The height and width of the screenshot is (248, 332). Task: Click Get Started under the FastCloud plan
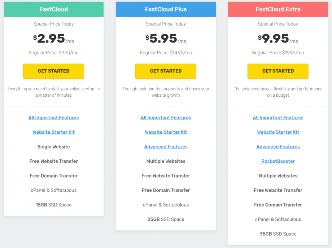coord(54,71)
